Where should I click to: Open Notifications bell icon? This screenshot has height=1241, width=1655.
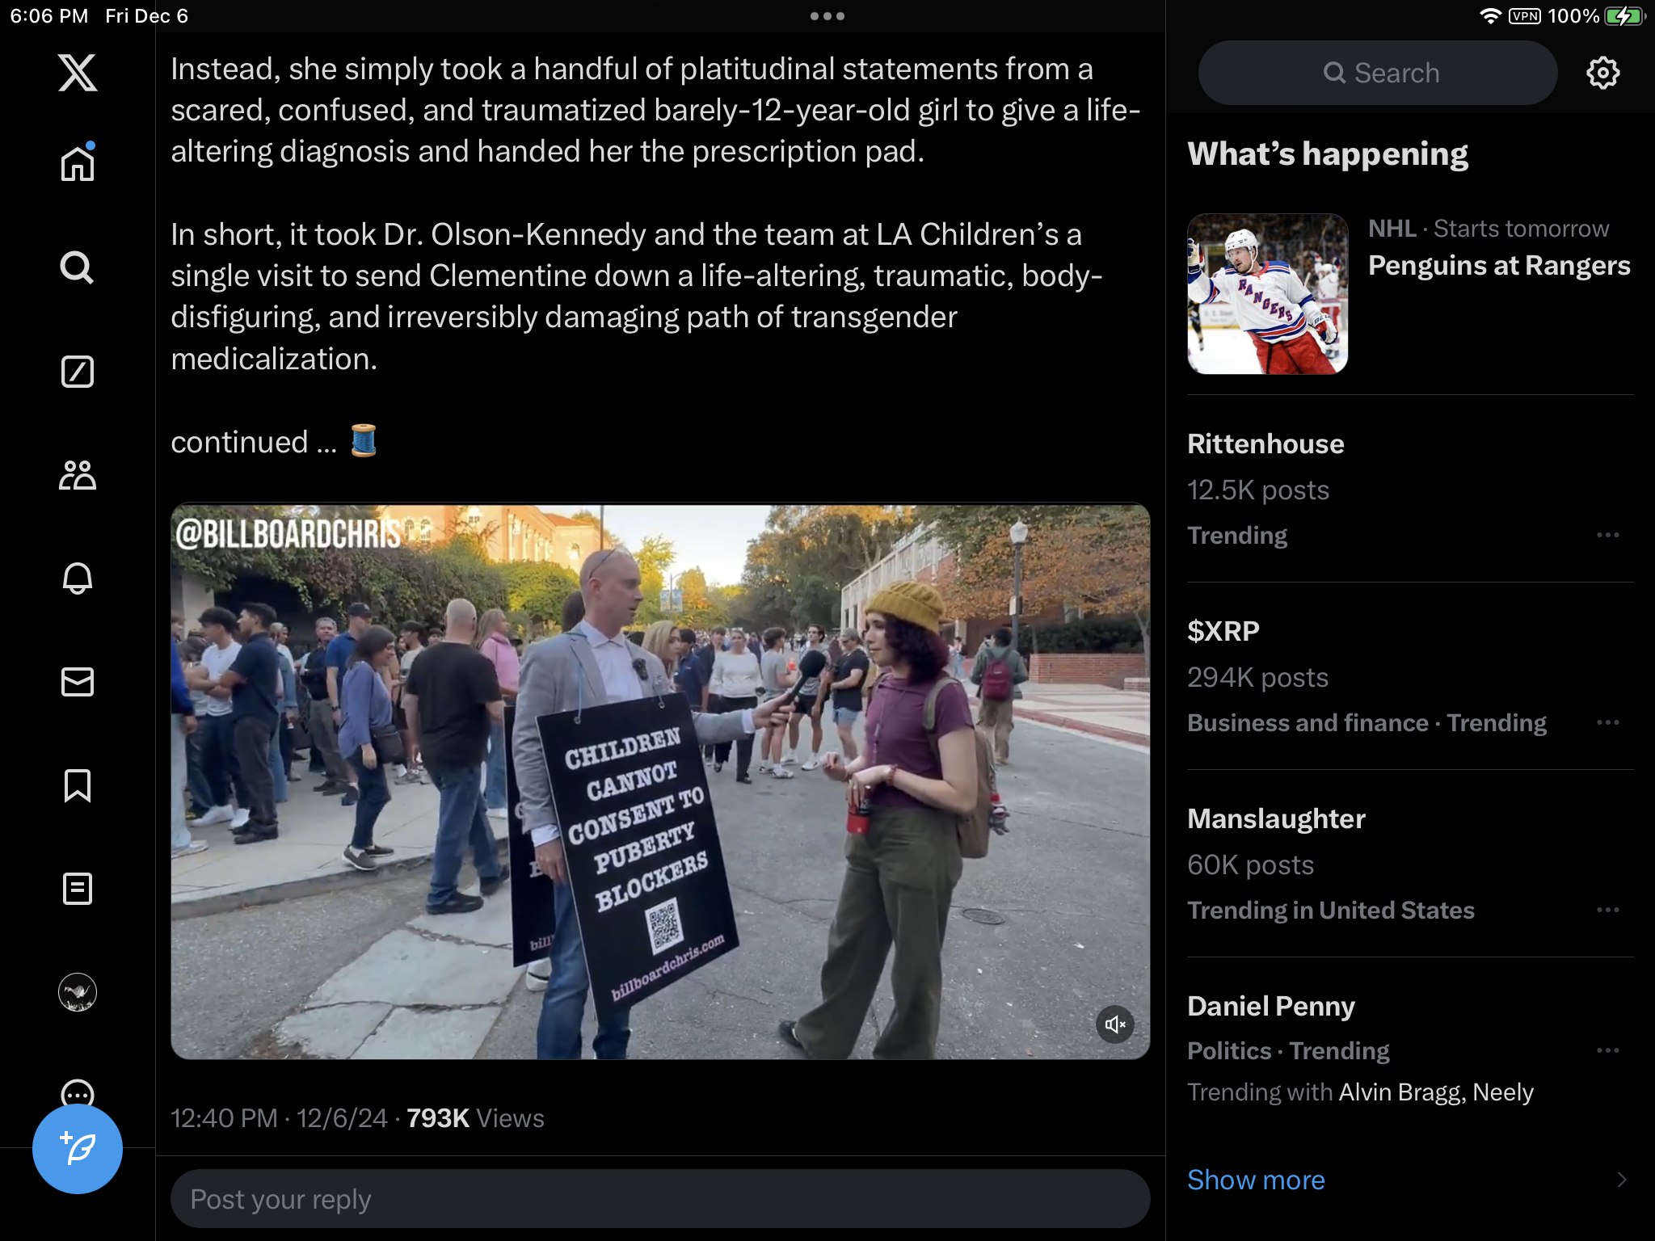(78, 578)
